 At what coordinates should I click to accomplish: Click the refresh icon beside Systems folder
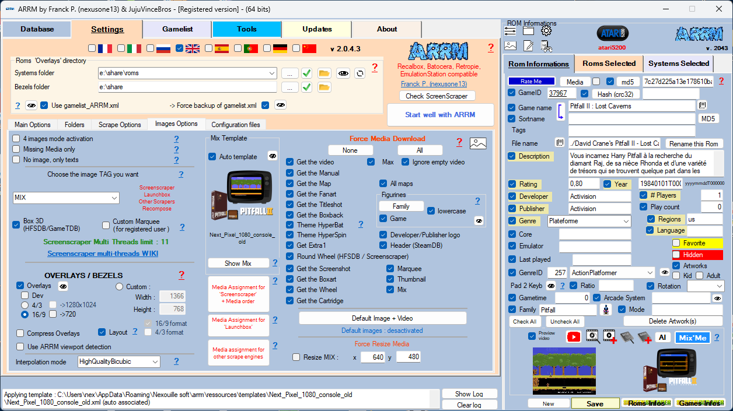(360, 73)
